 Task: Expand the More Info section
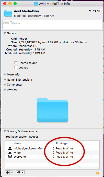[5, 74]
